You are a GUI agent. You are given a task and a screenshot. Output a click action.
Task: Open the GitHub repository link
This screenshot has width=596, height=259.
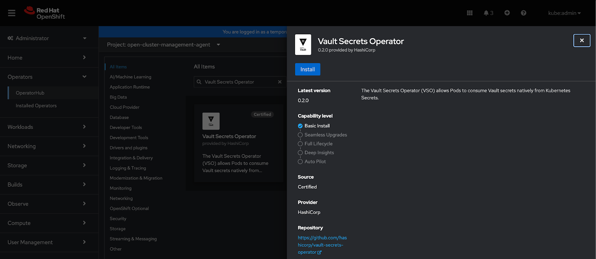coord(322,245)
